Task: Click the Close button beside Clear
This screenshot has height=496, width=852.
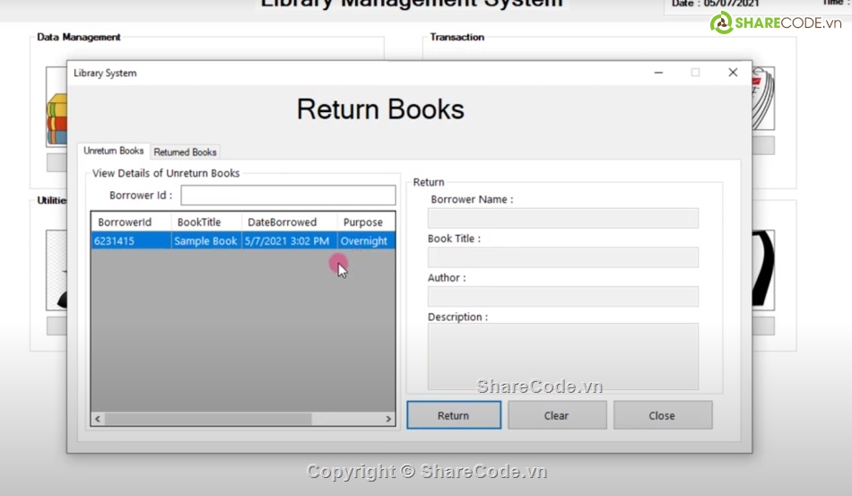Action: point(662,415)
